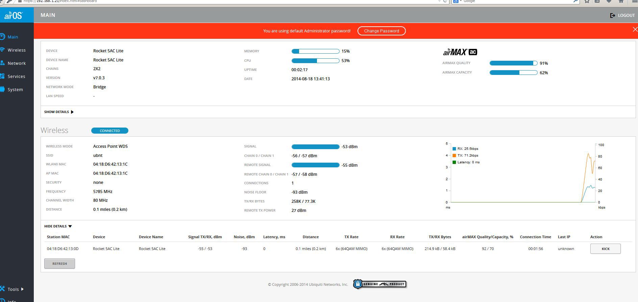Dismiss the default password warning banner

635,30
